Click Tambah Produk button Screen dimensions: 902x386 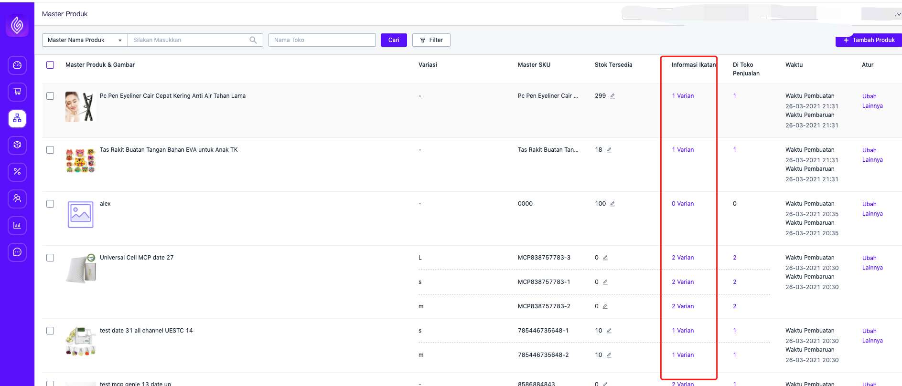[x=869, y=40]
